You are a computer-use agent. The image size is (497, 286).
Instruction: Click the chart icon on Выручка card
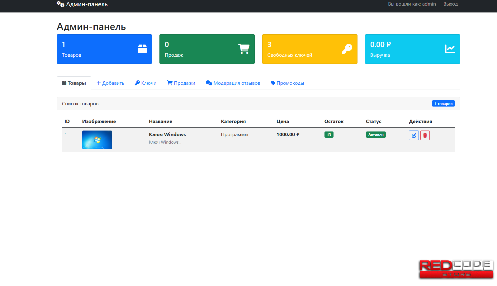450,49
